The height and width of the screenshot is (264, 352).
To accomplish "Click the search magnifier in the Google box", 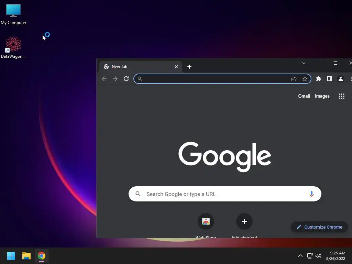I will [x=138, y=194].
